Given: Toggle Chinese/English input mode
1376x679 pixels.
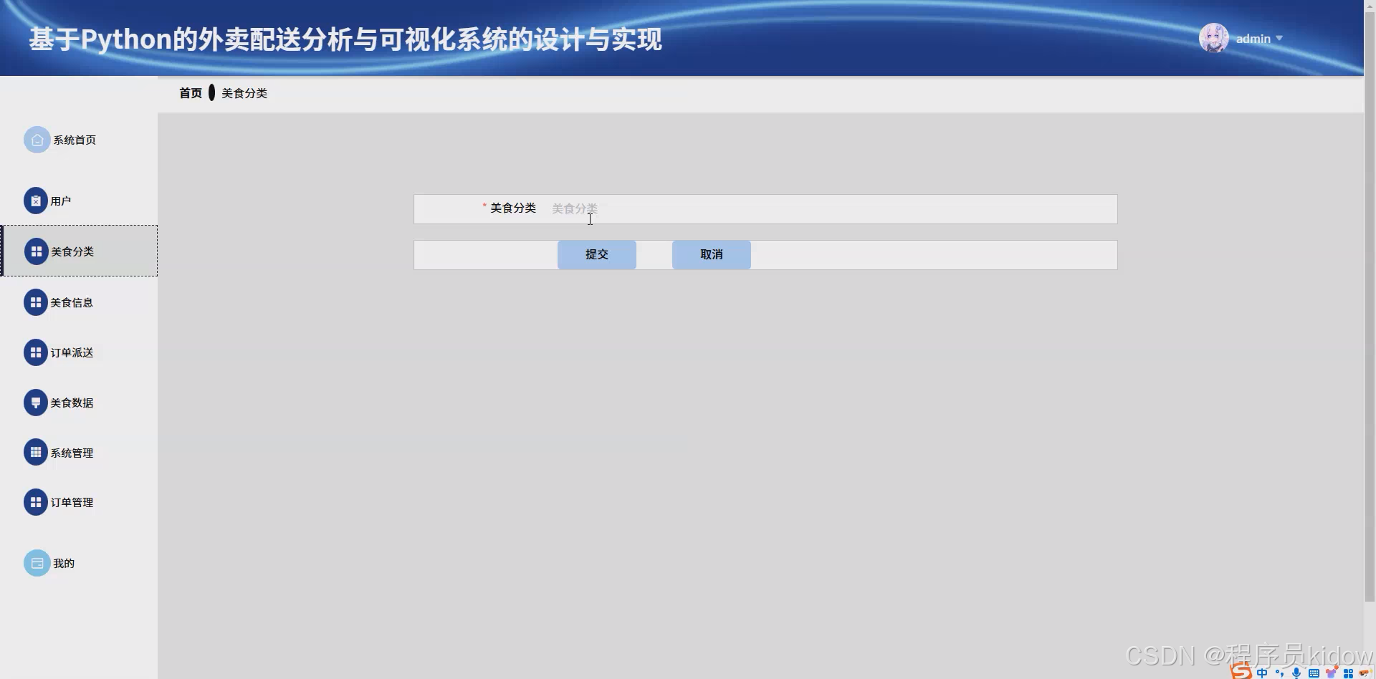Looking at the screenshot, I should (1262, 673).
